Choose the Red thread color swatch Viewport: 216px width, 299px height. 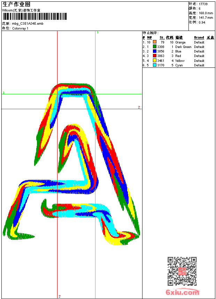click(x=155, y=56)
